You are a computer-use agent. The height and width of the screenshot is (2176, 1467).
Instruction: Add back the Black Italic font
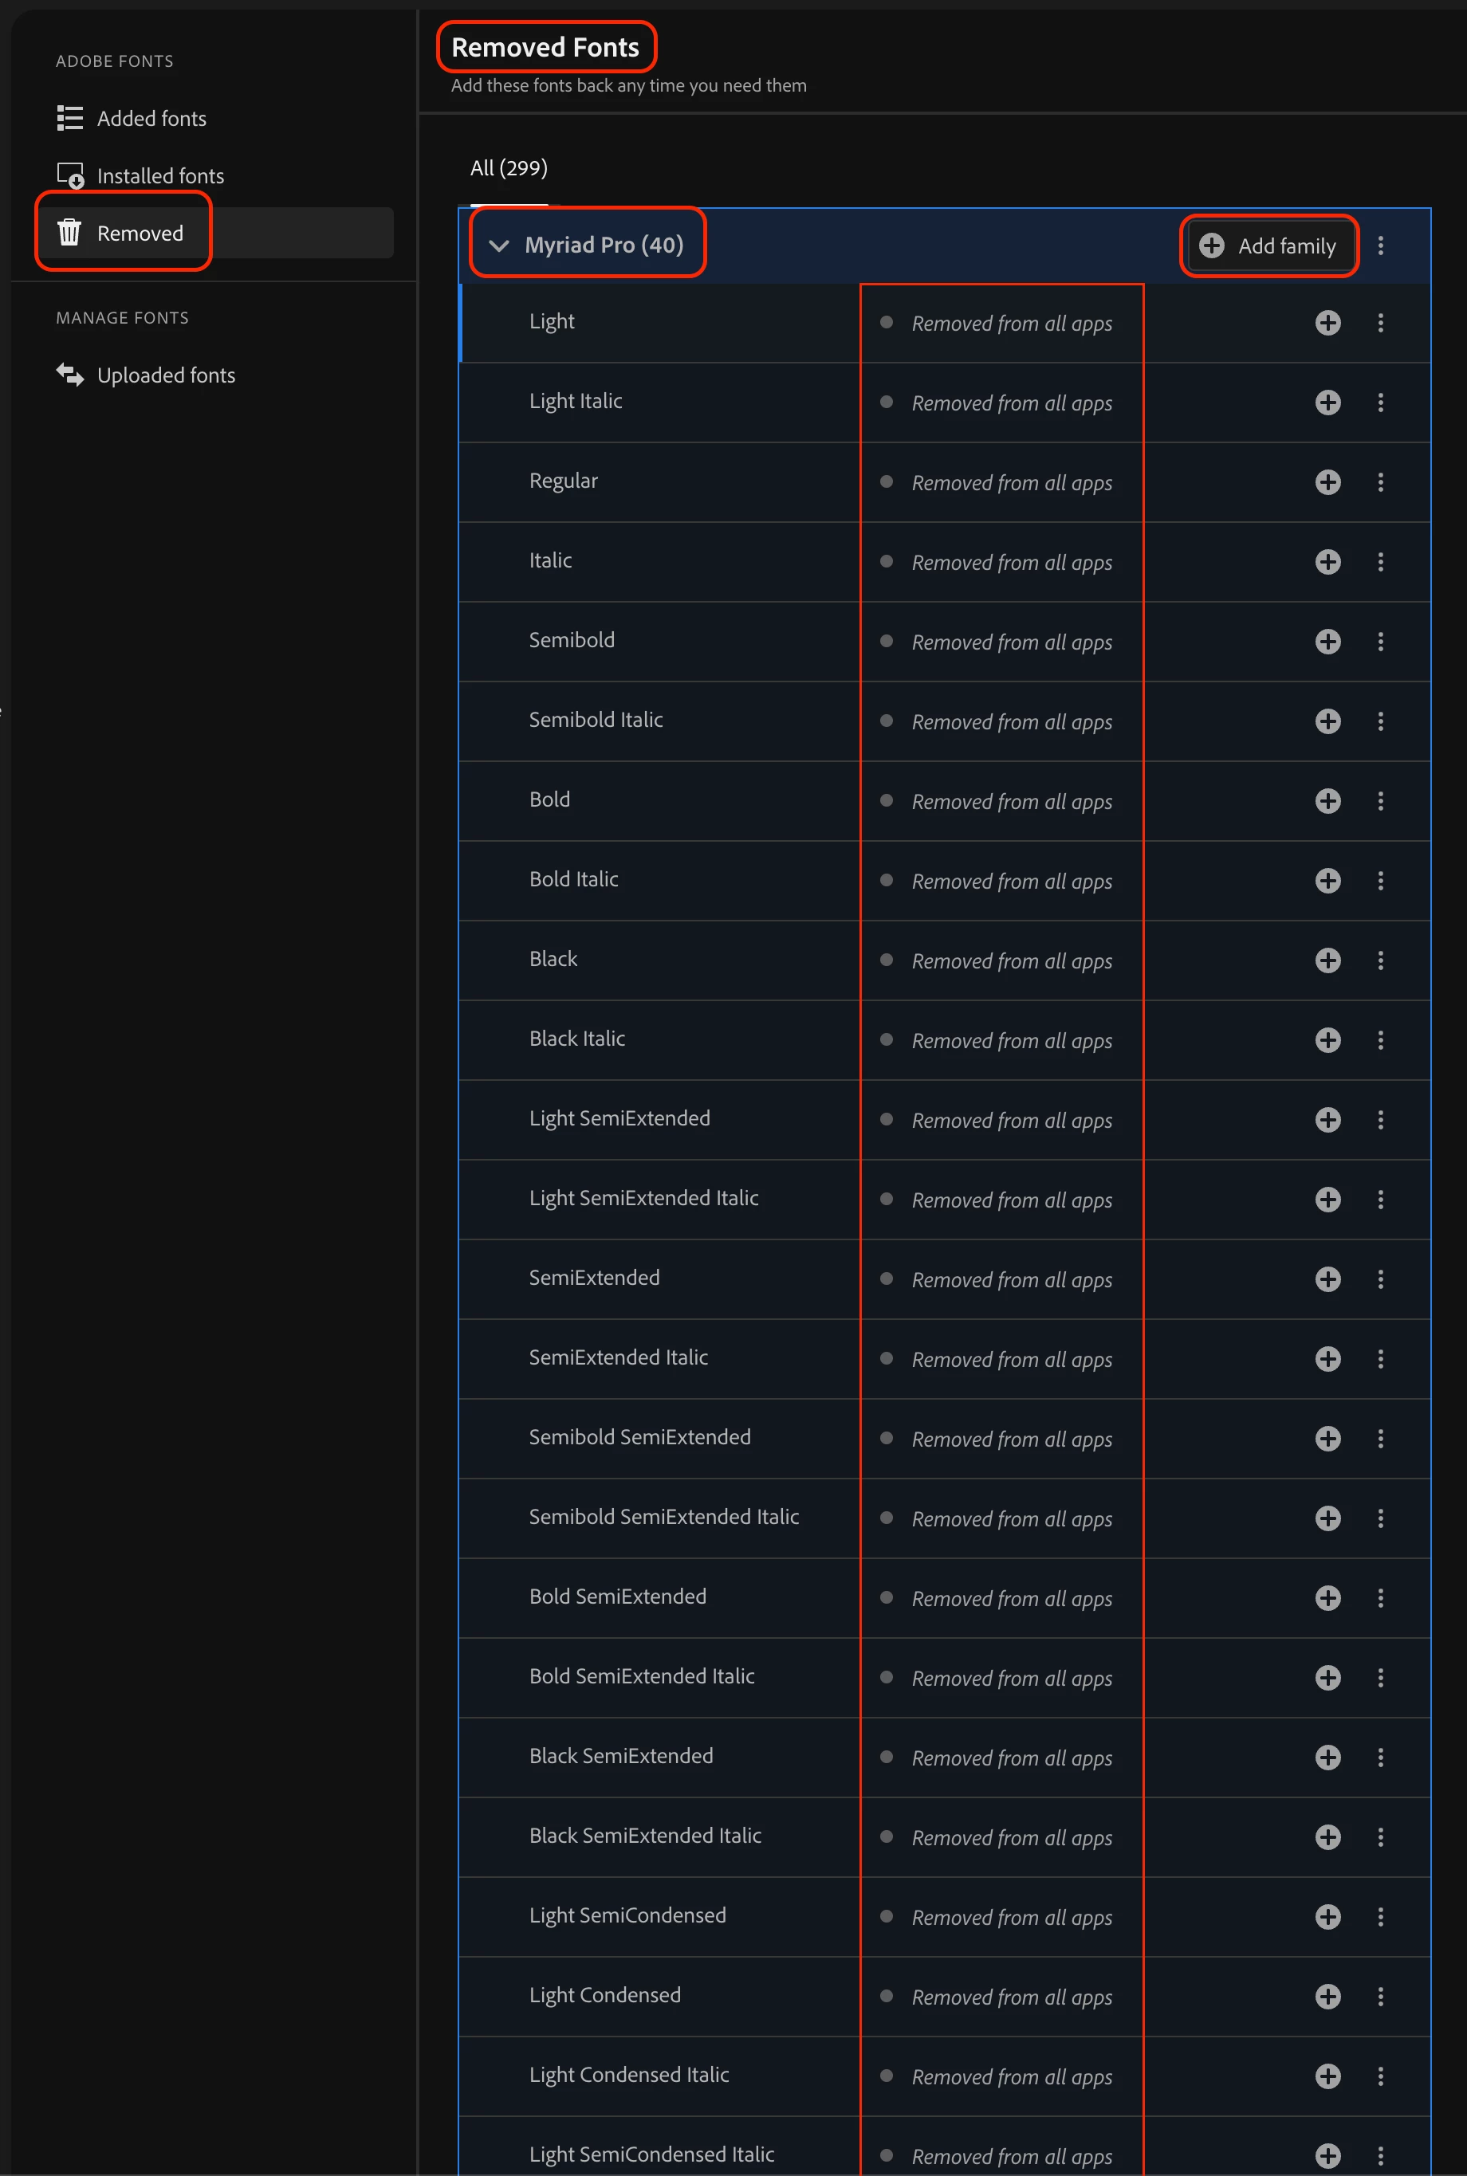tap(1327, 1040)
